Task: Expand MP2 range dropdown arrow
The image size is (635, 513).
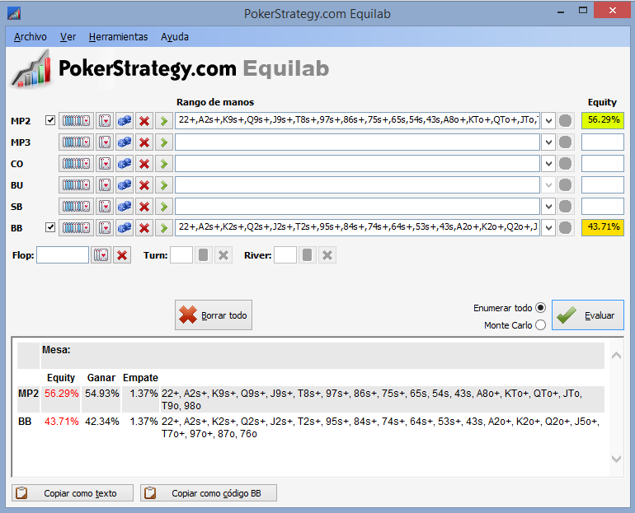Action: 548,120
